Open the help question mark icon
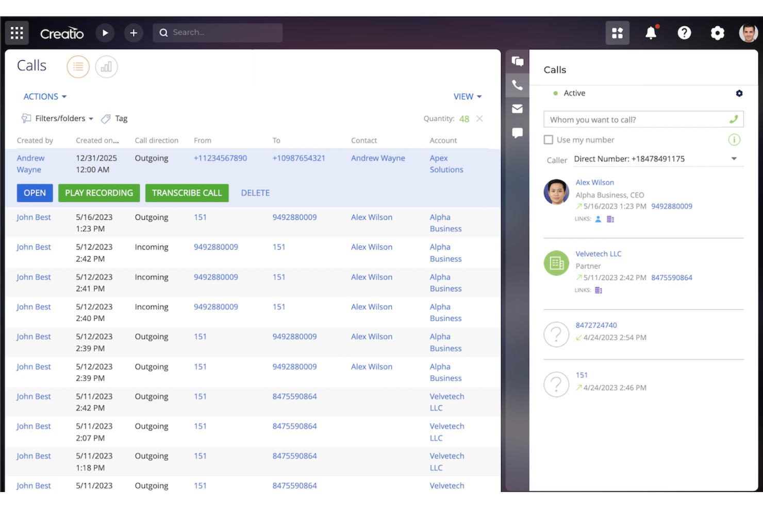763x508 pixels. [684, 33]
